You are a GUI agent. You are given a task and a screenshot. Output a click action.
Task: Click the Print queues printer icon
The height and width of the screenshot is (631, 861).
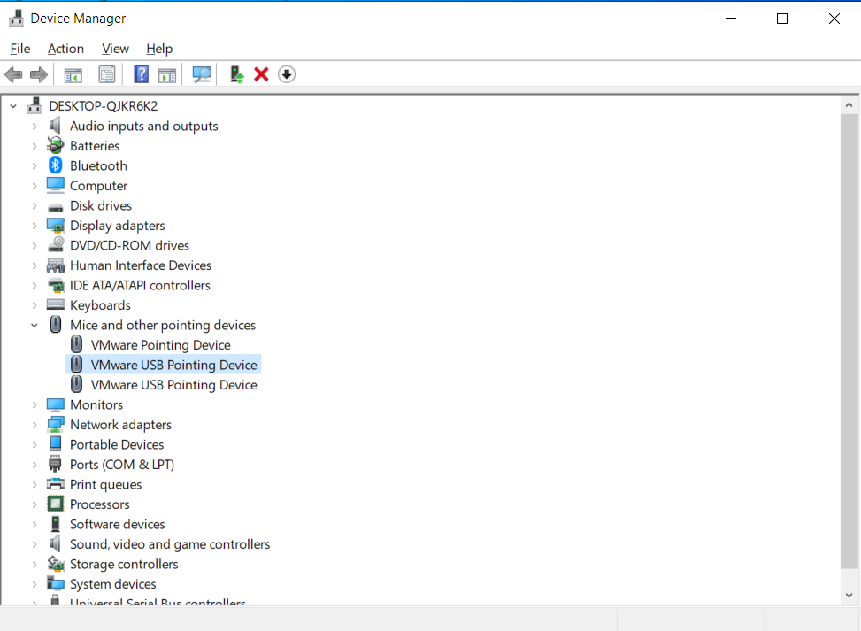pyautogui.click(x=56, y=484)
